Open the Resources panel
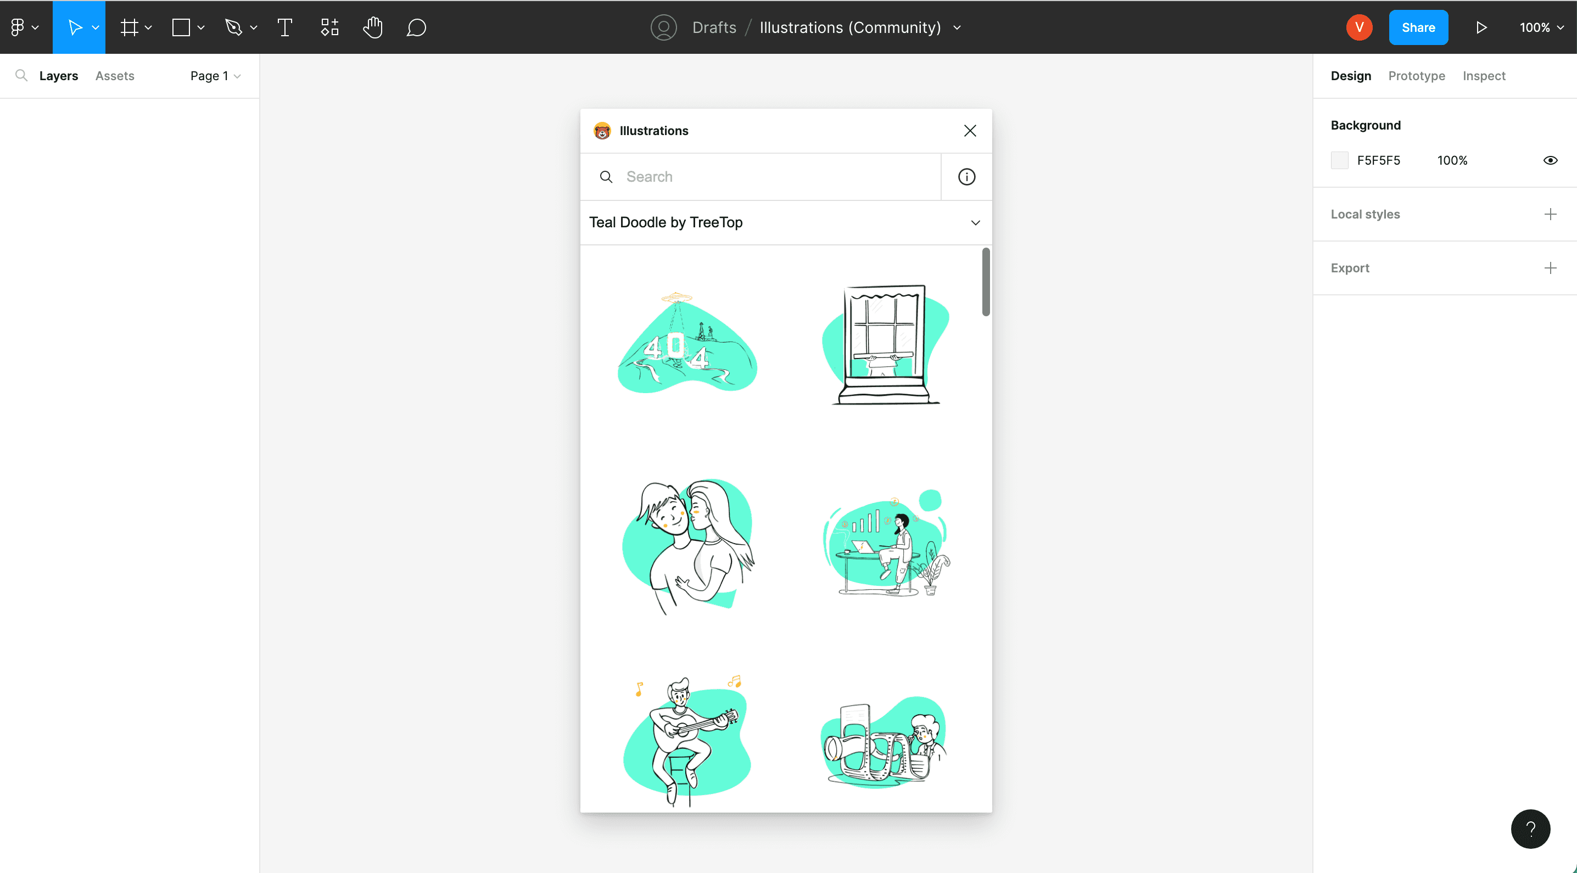Image resolution: width=1577 pixels, height=873 pixels. (329, 27)
